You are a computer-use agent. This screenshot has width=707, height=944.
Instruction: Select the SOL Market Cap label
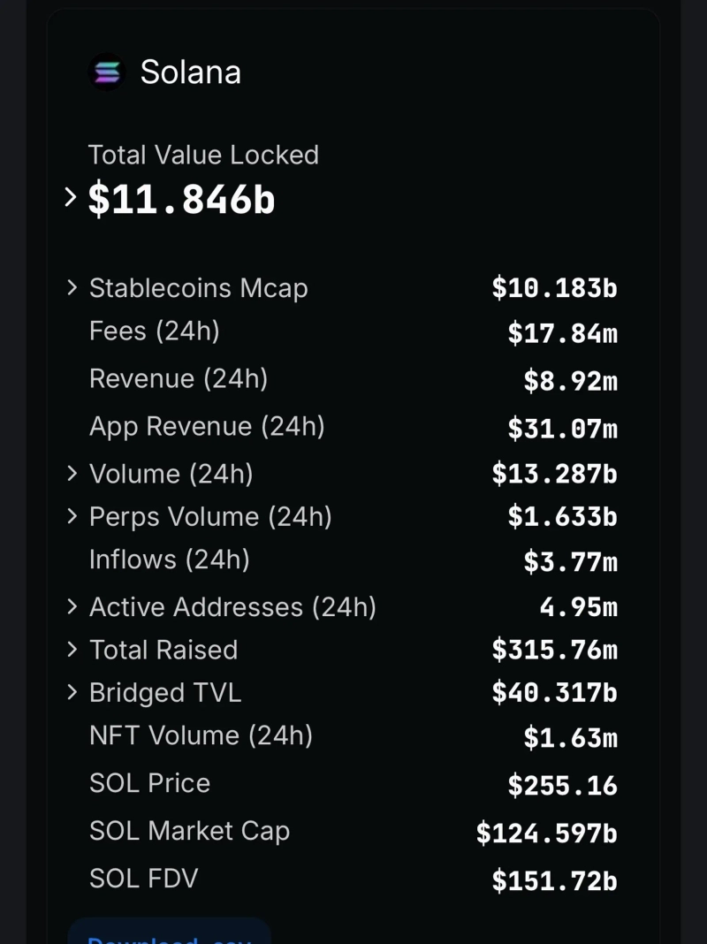[189, 831]
